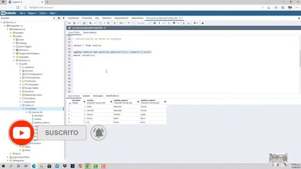Click the editor vertical scrollbar
The image size is (301, 169).
point(300,58)
